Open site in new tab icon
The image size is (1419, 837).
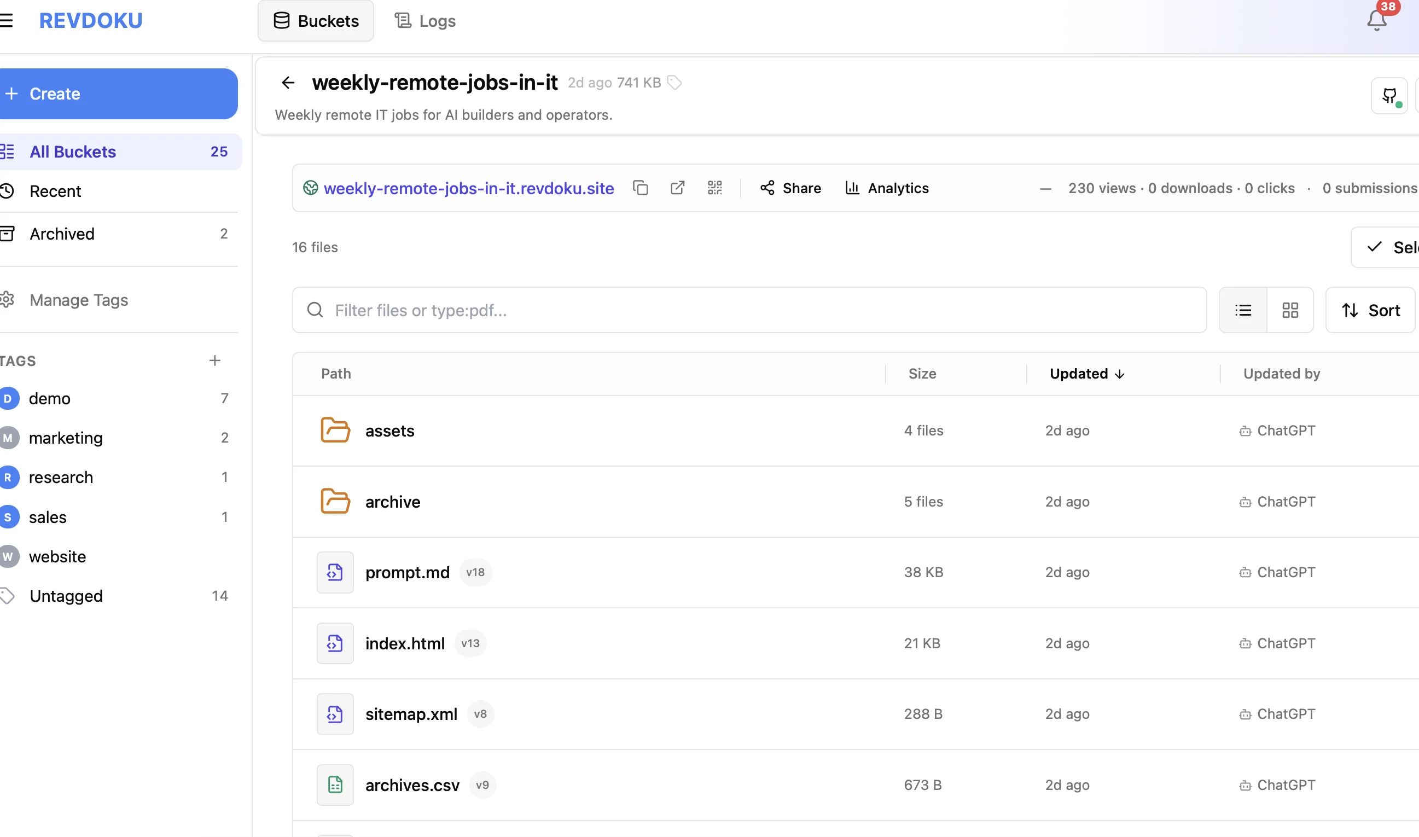(x=677, y=188)
